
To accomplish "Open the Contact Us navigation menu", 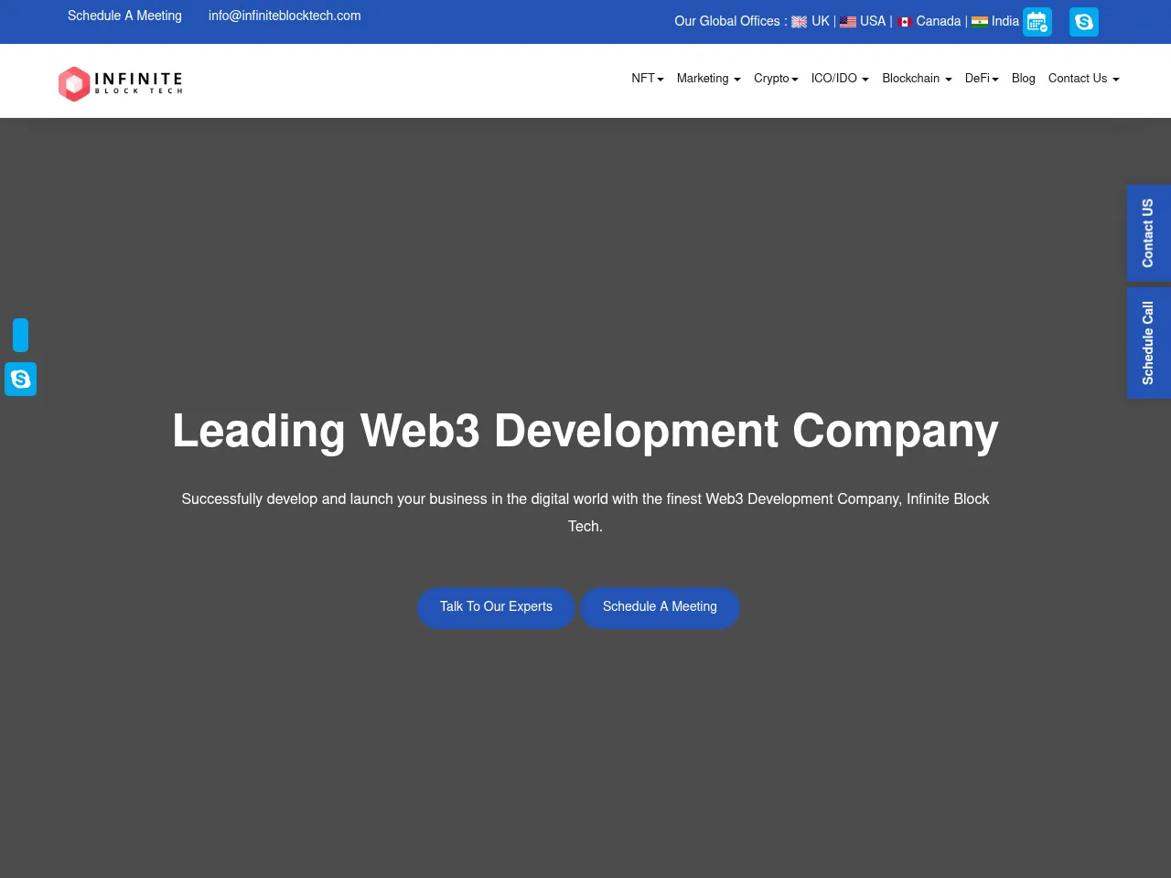I will (1083, 79).
